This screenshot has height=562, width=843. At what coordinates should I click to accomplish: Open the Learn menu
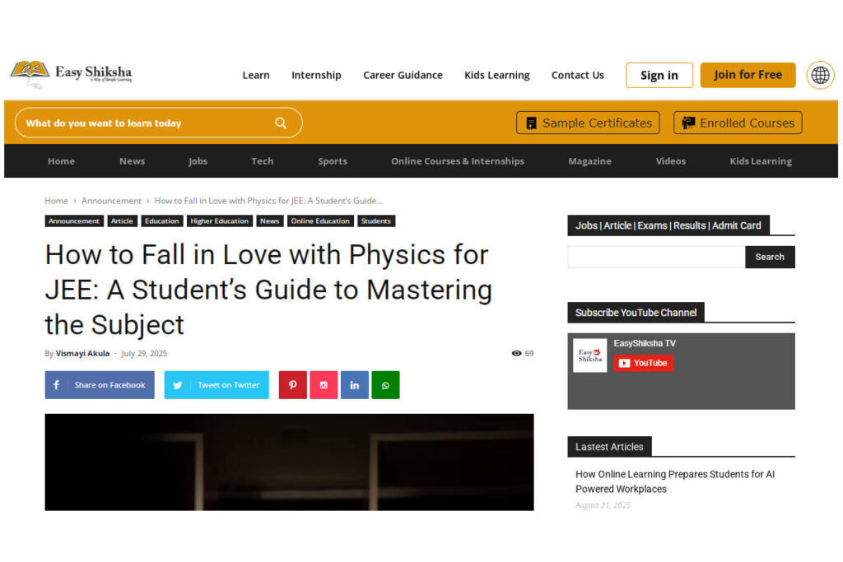tap(255, 75)
